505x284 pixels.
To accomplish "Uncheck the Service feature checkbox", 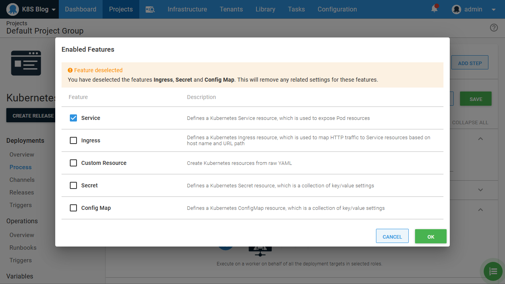I will [73, 118].
